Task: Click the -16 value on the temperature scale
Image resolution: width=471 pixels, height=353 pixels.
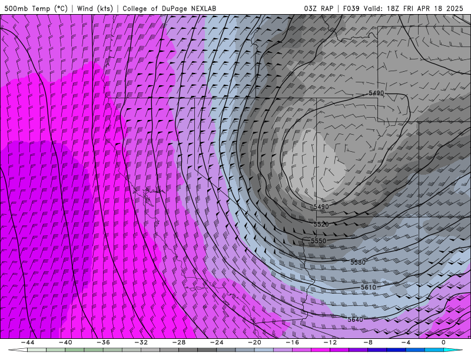Action: click(292, 342)
